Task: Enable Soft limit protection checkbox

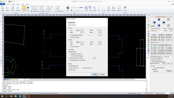Action: pyautogui.click(x=151, y=60)
